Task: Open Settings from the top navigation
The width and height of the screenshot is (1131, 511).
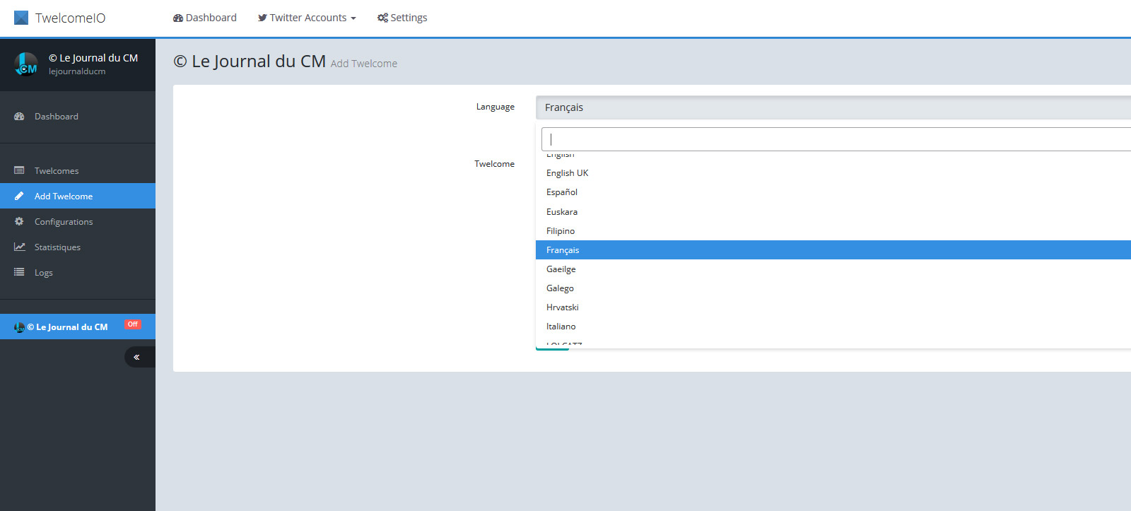Action: (402, 18)
